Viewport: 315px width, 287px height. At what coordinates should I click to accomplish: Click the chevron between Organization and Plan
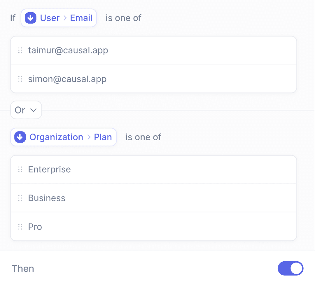click(x=89, y=137)
